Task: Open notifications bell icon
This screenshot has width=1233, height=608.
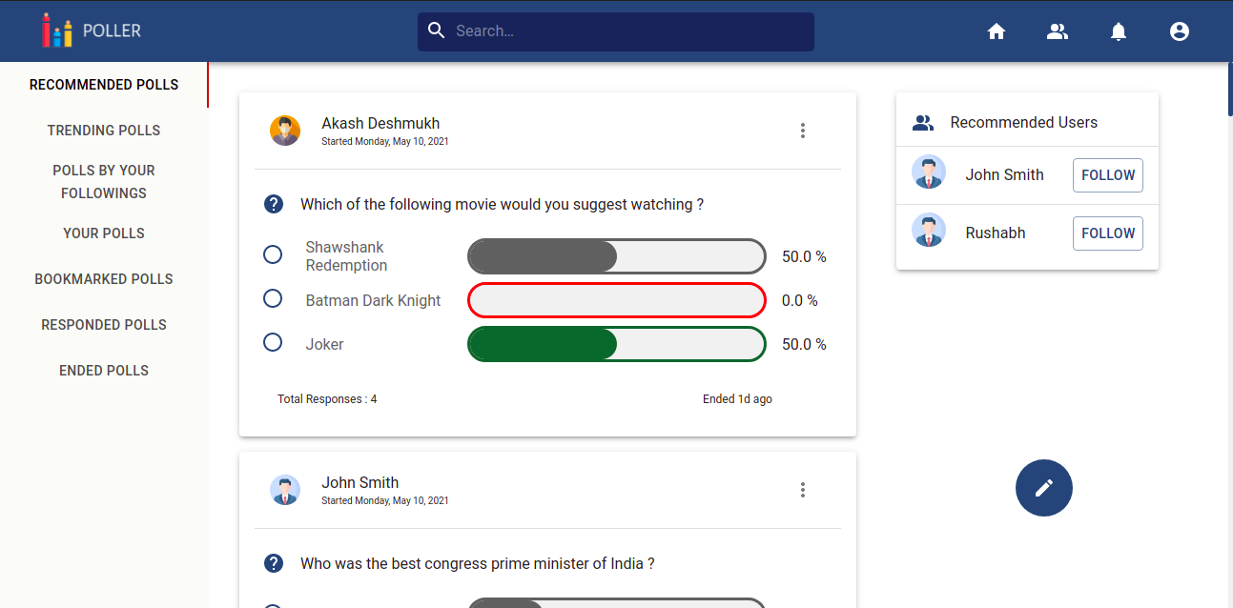Action: point(1119,31)
